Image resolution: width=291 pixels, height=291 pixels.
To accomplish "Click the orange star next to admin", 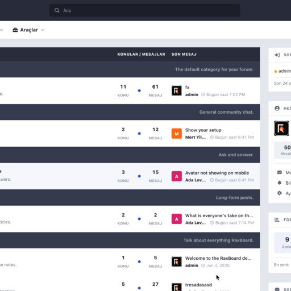I will point(276,71).
